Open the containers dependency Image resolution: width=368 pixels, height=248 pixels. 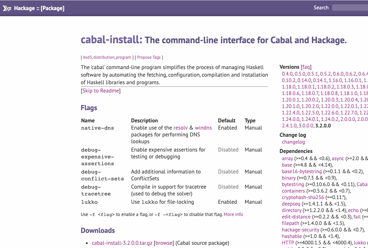click(x=293, y=191)
